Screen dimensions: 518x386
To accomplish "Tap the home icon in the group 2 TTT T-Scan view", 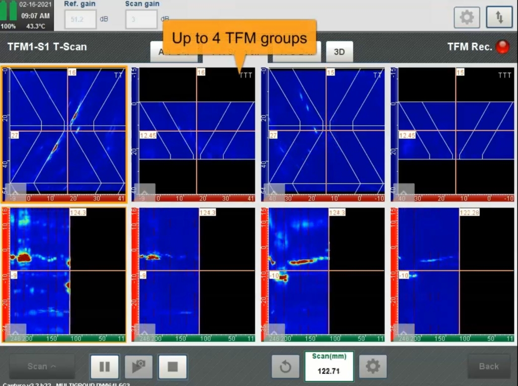I will (x=145, y=191).
